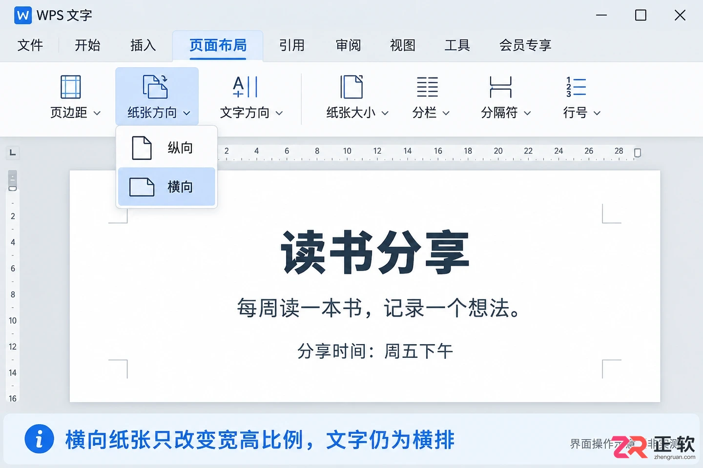Click the line 分享时间：周五下午

(375, 351)
